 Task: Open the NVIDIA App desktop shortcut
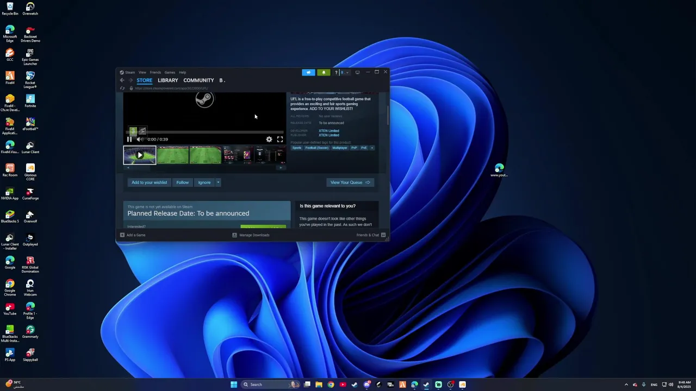click(x=10, y=194)
